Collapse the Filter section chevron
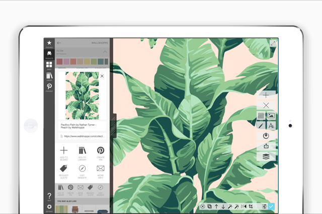Viewport: 322px width, 214px height. click(x=105, y=52)
